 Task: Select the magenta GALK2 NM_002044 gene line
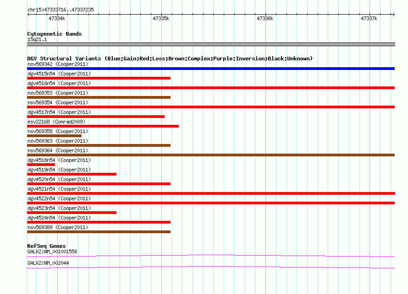(x=211, y=267)
